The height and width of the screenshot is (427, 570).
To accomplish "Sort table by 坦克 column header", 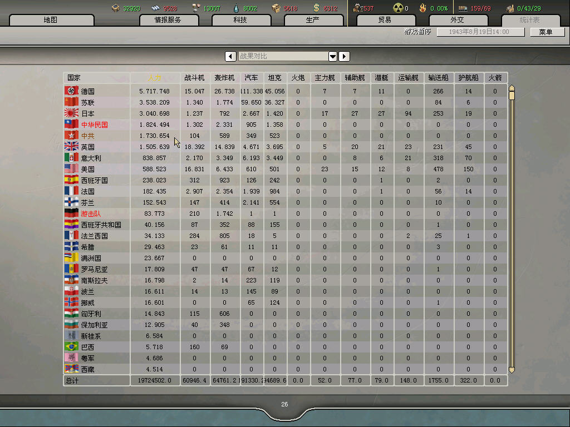I will tap(275, 78).
